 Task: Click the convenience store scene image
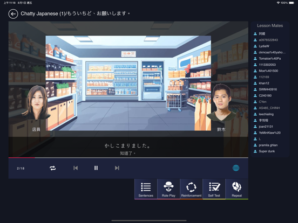click(128, 83)
